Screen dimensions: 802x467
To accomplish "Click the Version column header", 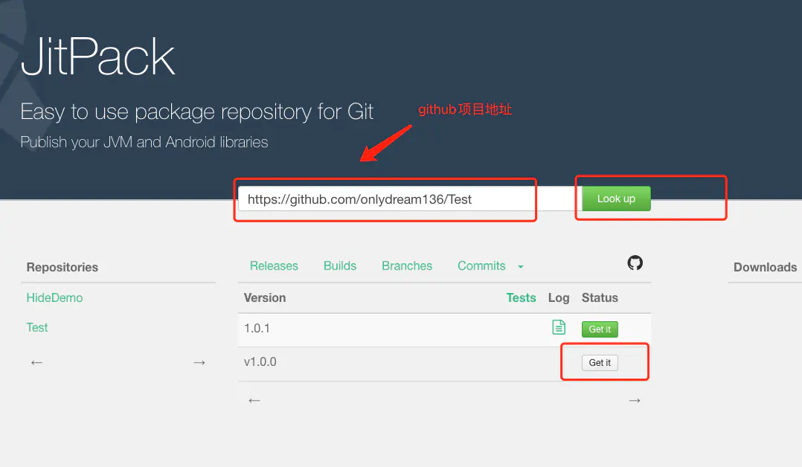I will (264, 297).
